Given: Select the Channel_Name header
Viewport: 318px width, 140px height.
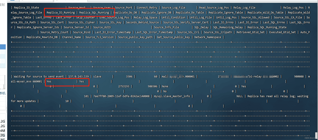Looking at the screenshot, I should click(72, 37).
